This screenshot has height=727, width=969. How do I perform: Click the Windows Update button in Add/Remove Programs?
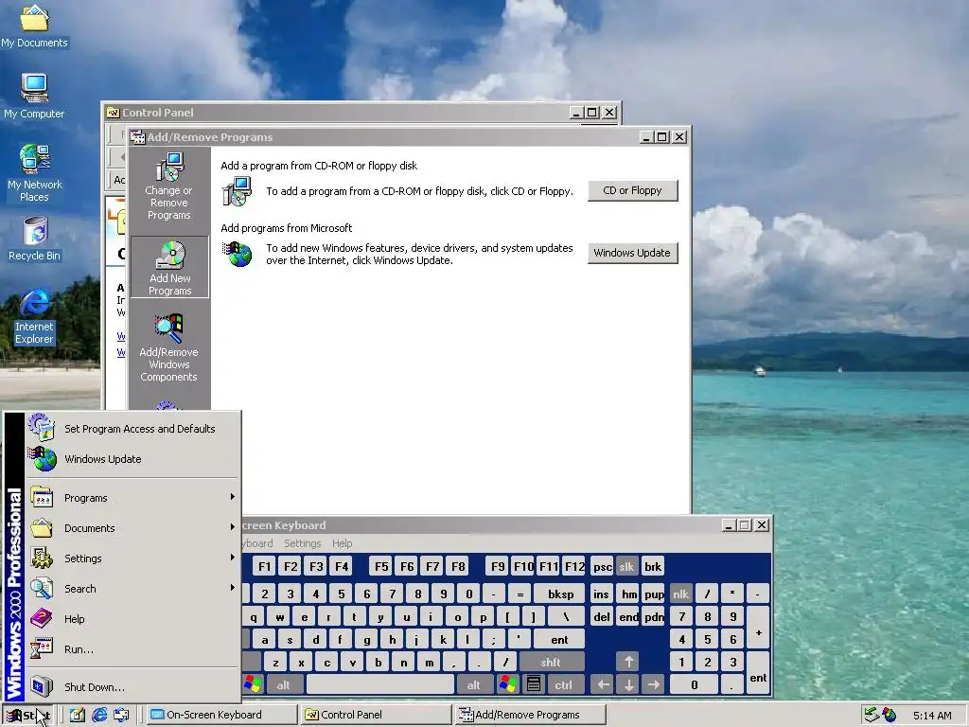(x=632, y=253)
